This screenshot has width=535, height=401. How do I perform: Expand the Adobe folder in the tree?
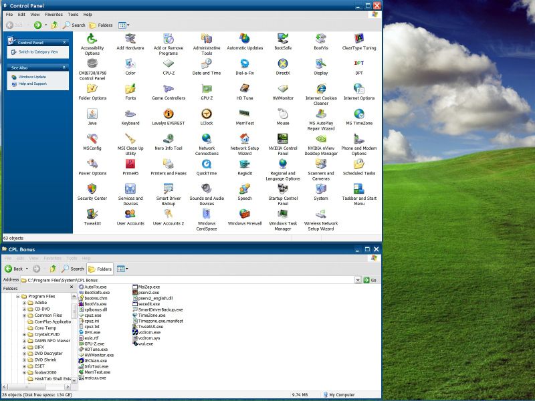tap(24, 303)
